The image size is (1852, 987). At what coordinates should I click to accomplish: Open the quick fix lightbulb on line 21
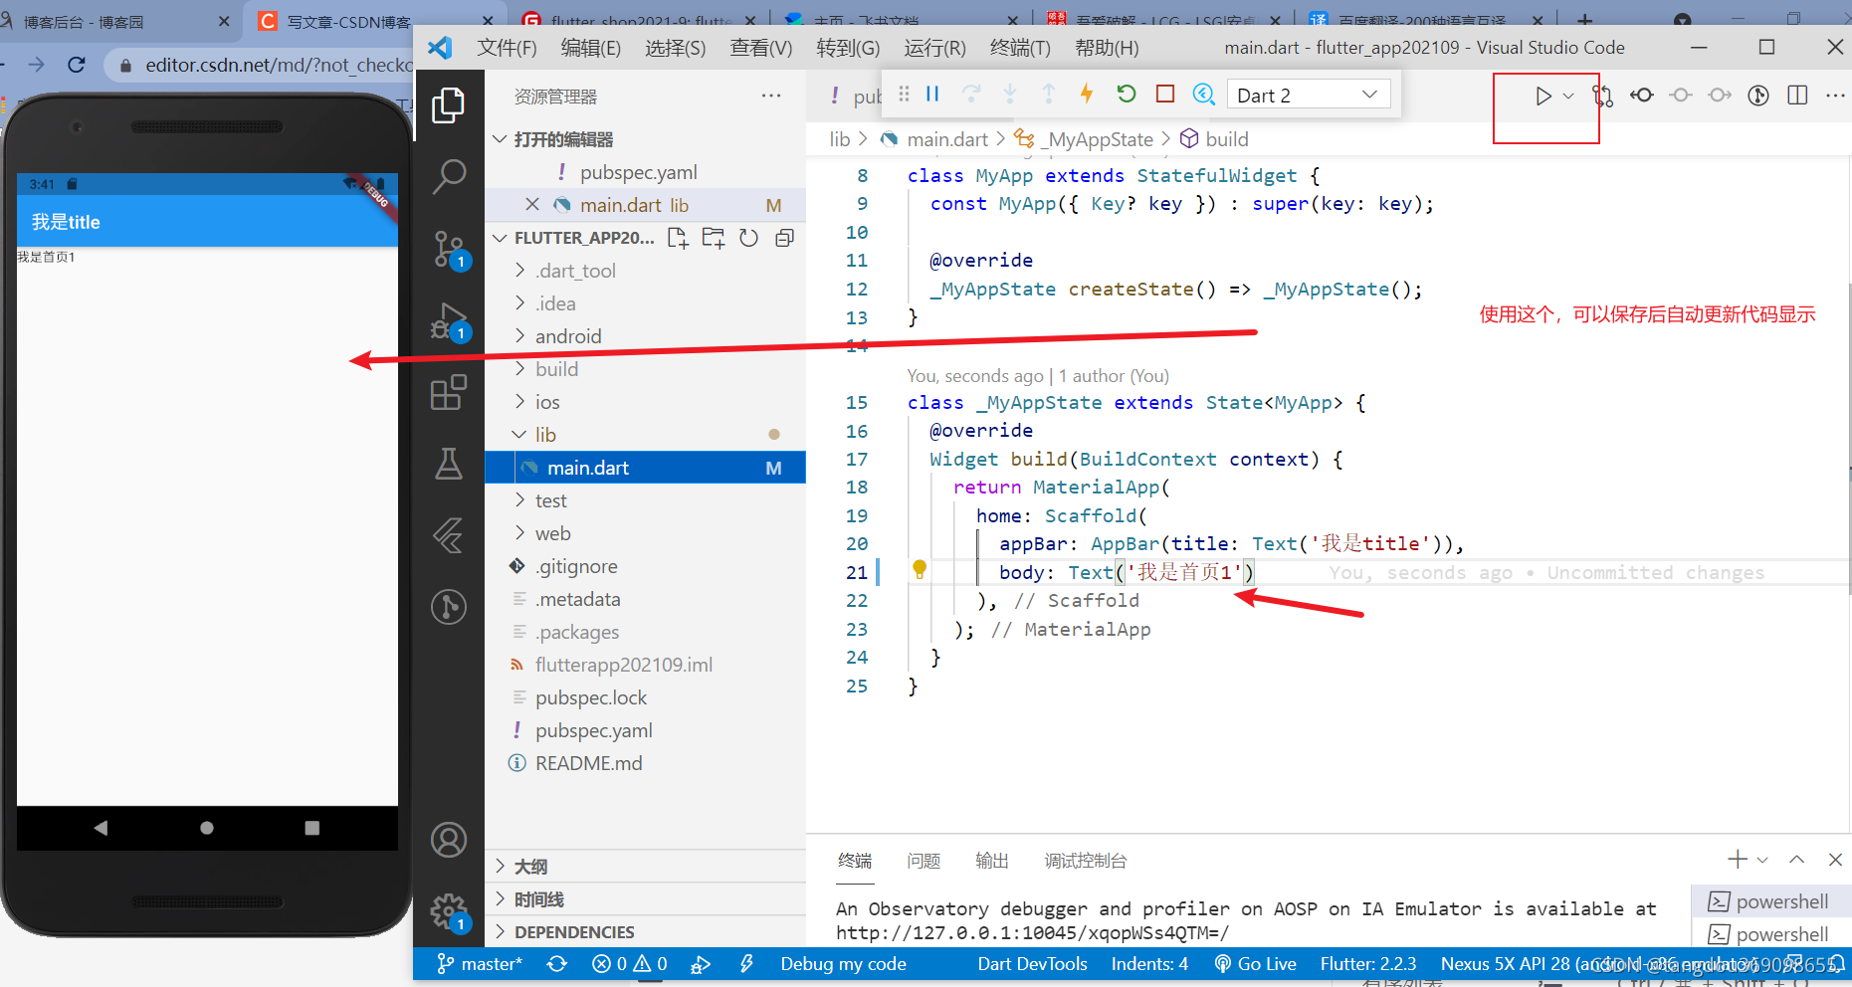(x=919, y=570)
